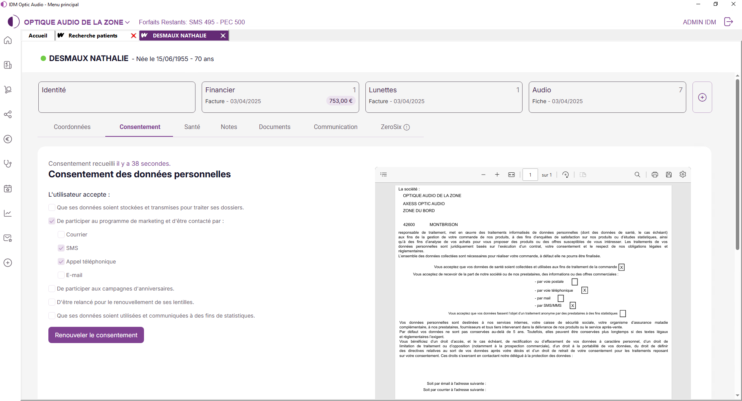This screenshot has width=742, height=401.
Task: Open the PDF outline panel
Action: coord(384,175)
